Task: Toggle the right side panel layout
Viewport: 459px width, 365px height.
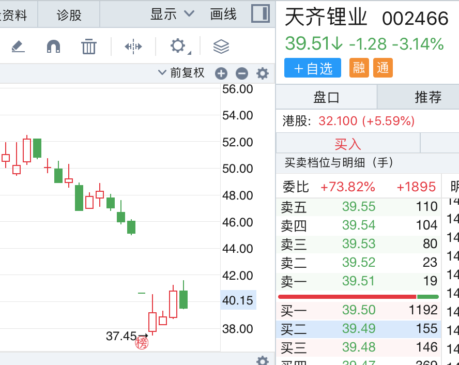Action: [x=261, y=14]
